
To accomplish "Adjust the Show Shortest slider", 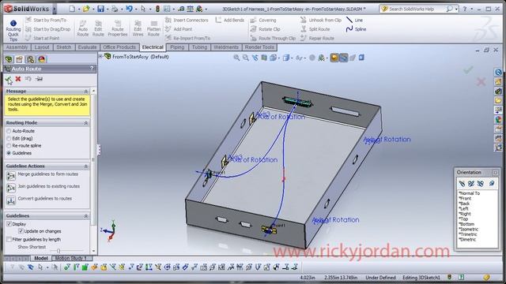I will coord(58,251).
